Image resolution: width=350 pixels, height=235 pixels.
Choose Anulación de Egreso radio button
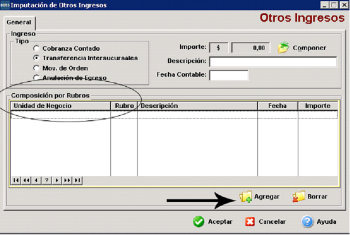[x=36, y=78]
